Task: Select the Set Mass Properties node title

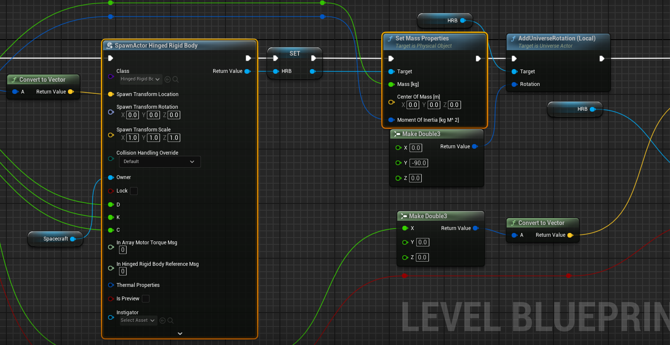Action: 422,38
